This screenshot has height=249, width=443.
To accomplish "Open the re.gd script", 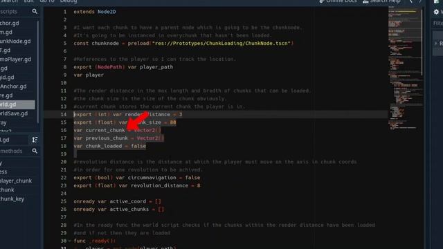I will coord(6,95).
